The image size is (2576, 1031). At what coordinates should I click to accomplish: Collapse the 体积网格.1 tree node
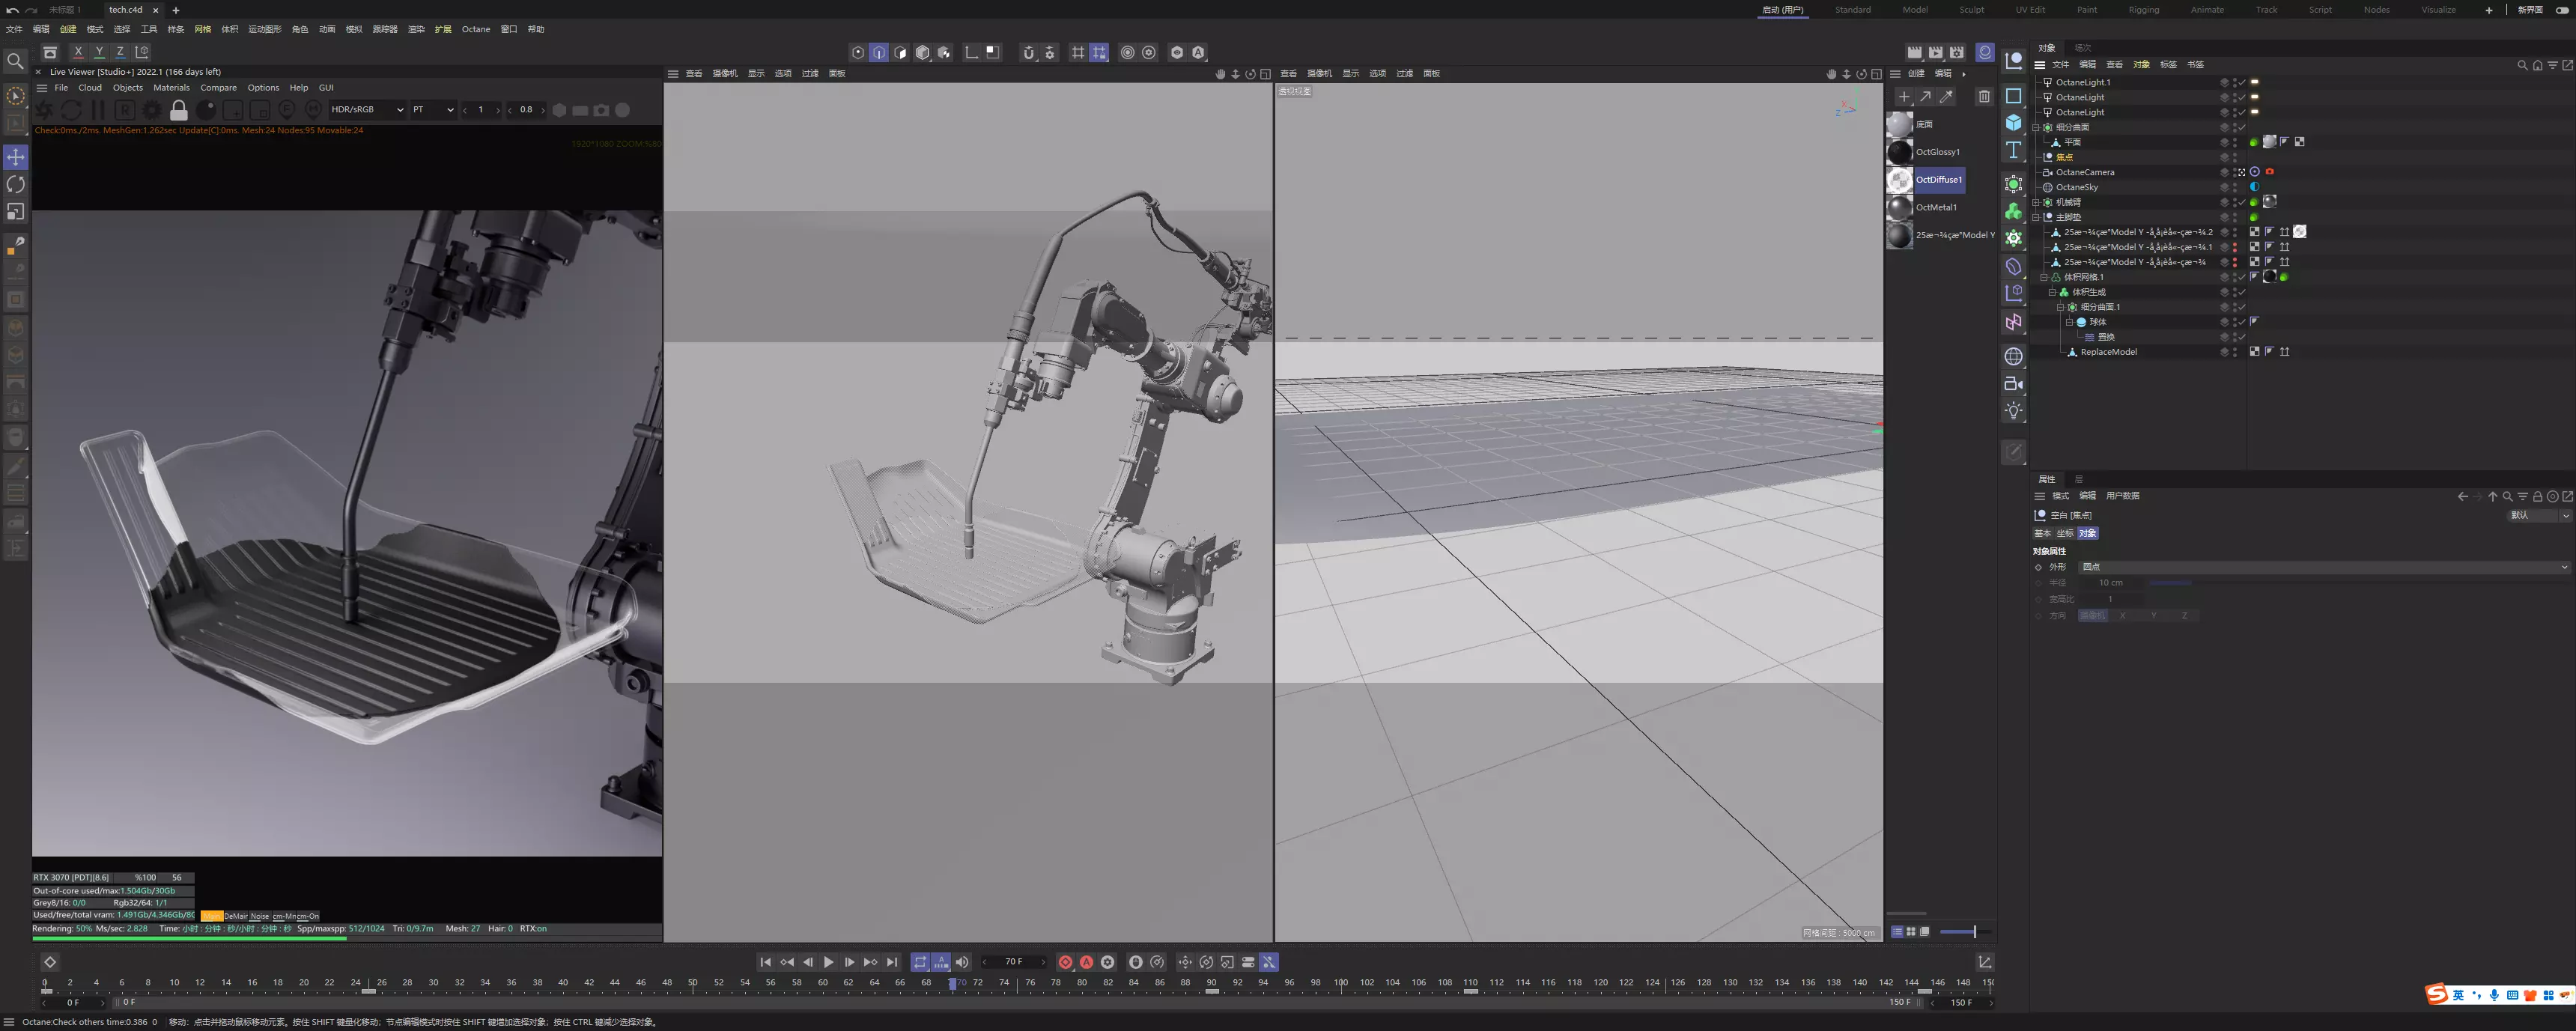coord(2043,277)
